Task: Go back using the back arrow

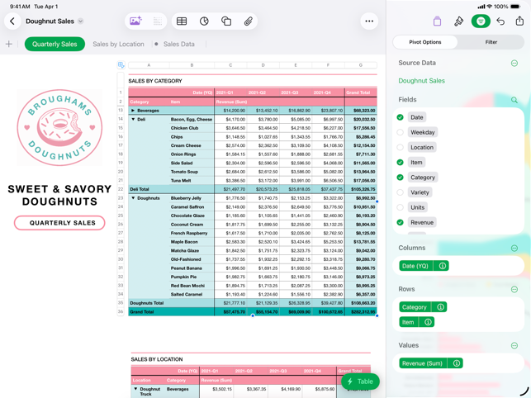Action: tap(12, 21)
